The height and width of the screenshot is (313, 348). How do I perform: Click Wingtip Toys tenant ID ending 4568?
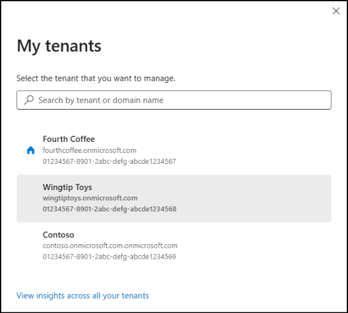click(110, 209)
